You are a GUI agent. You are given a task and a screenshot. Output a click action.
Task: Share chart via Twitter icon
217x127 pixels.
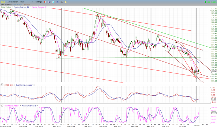tap(54, 2)
